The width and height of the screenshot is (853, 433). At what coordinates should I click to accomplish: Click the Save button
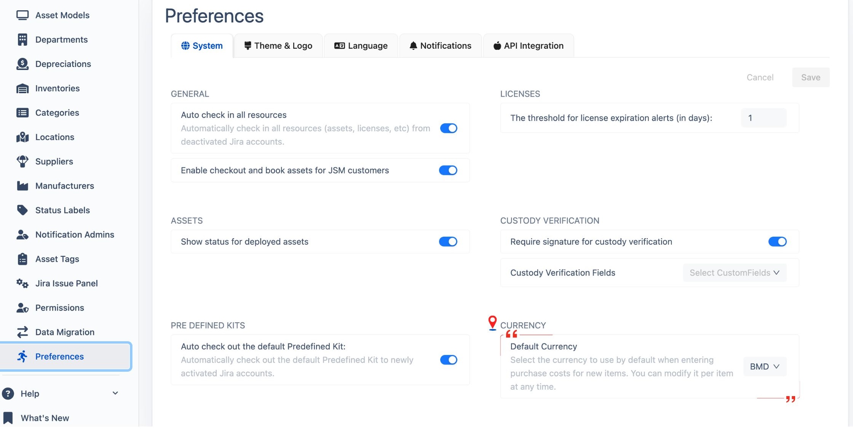pos(810,77)
